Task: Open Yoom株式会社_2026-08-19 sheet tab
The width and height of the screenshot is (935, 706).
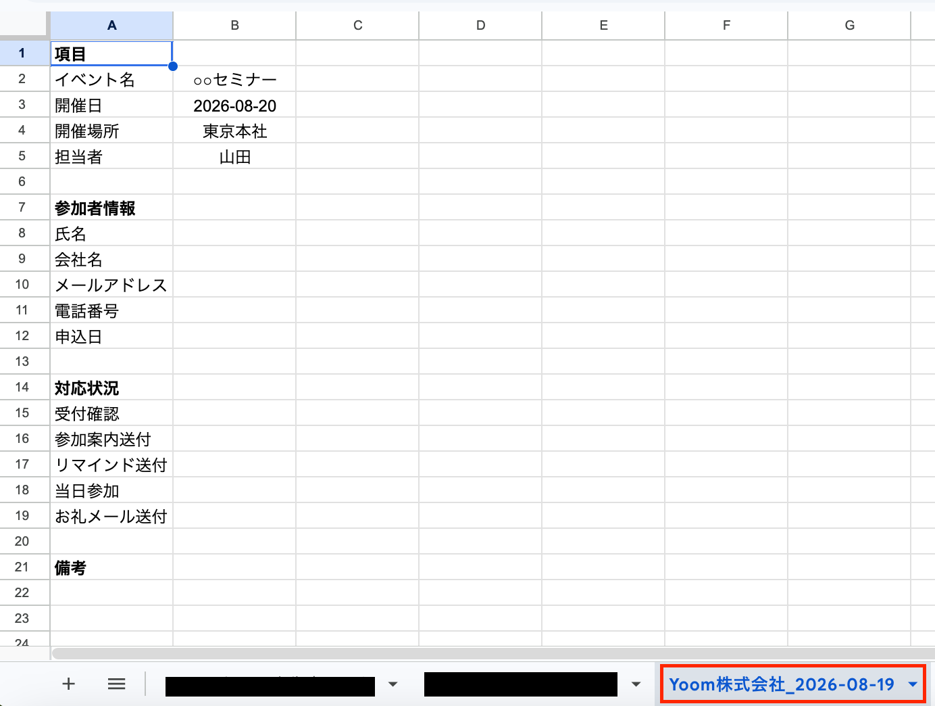Action: [781, 684]
